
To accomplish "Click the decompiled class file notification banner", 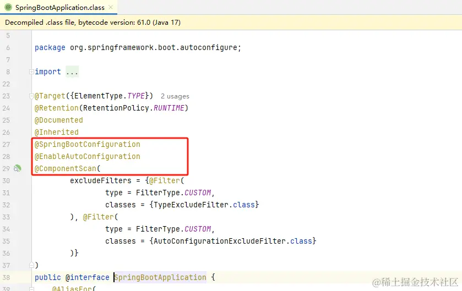I will 231,23.
